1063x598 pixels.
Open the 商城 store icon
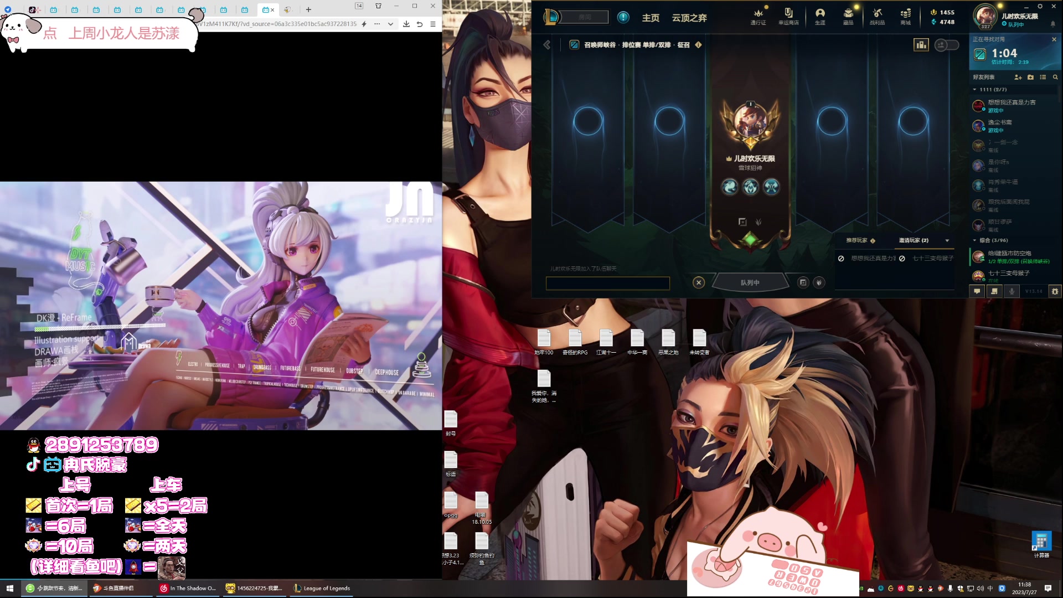[906, 16]
